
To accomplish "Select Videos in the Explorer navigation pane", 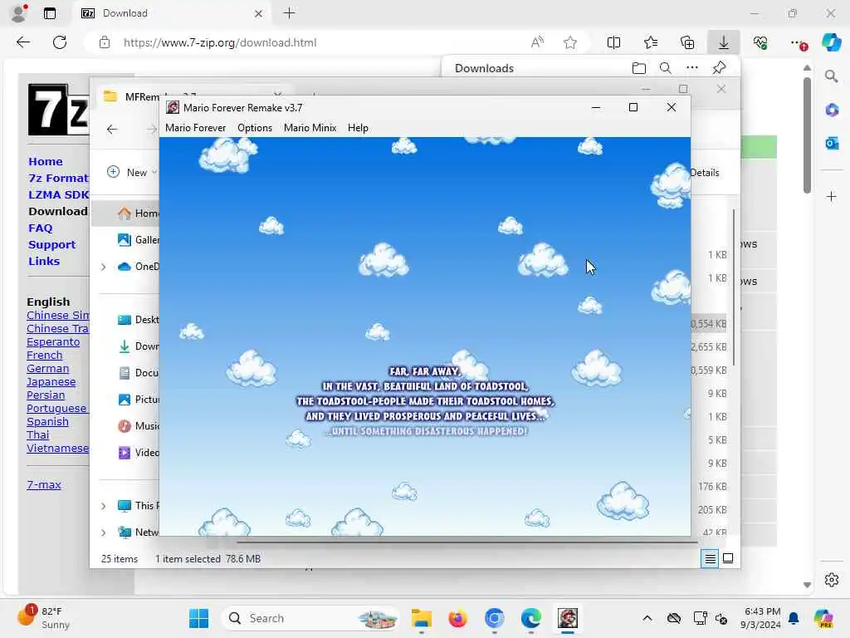I will (139, 453).
